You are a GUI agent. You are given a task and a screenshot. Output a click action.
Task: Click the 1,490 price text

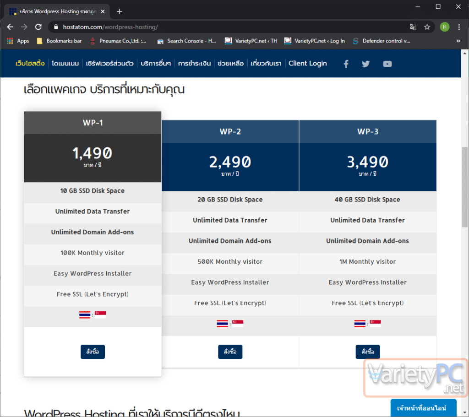pyautogui.click(x=93, y=153)
